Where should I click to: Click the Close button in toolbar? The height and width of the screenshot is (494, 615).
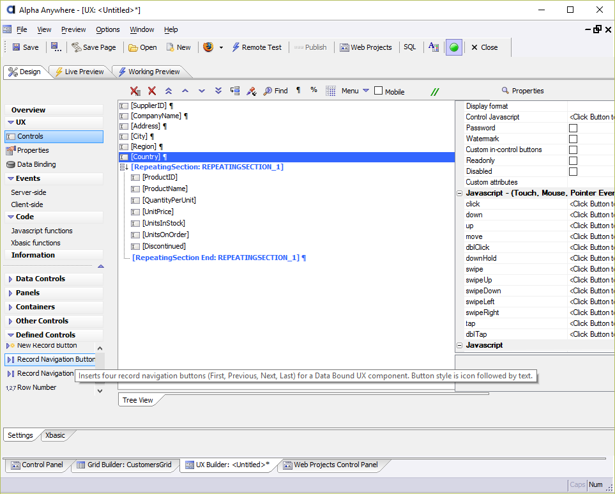(x=484, y=47)
